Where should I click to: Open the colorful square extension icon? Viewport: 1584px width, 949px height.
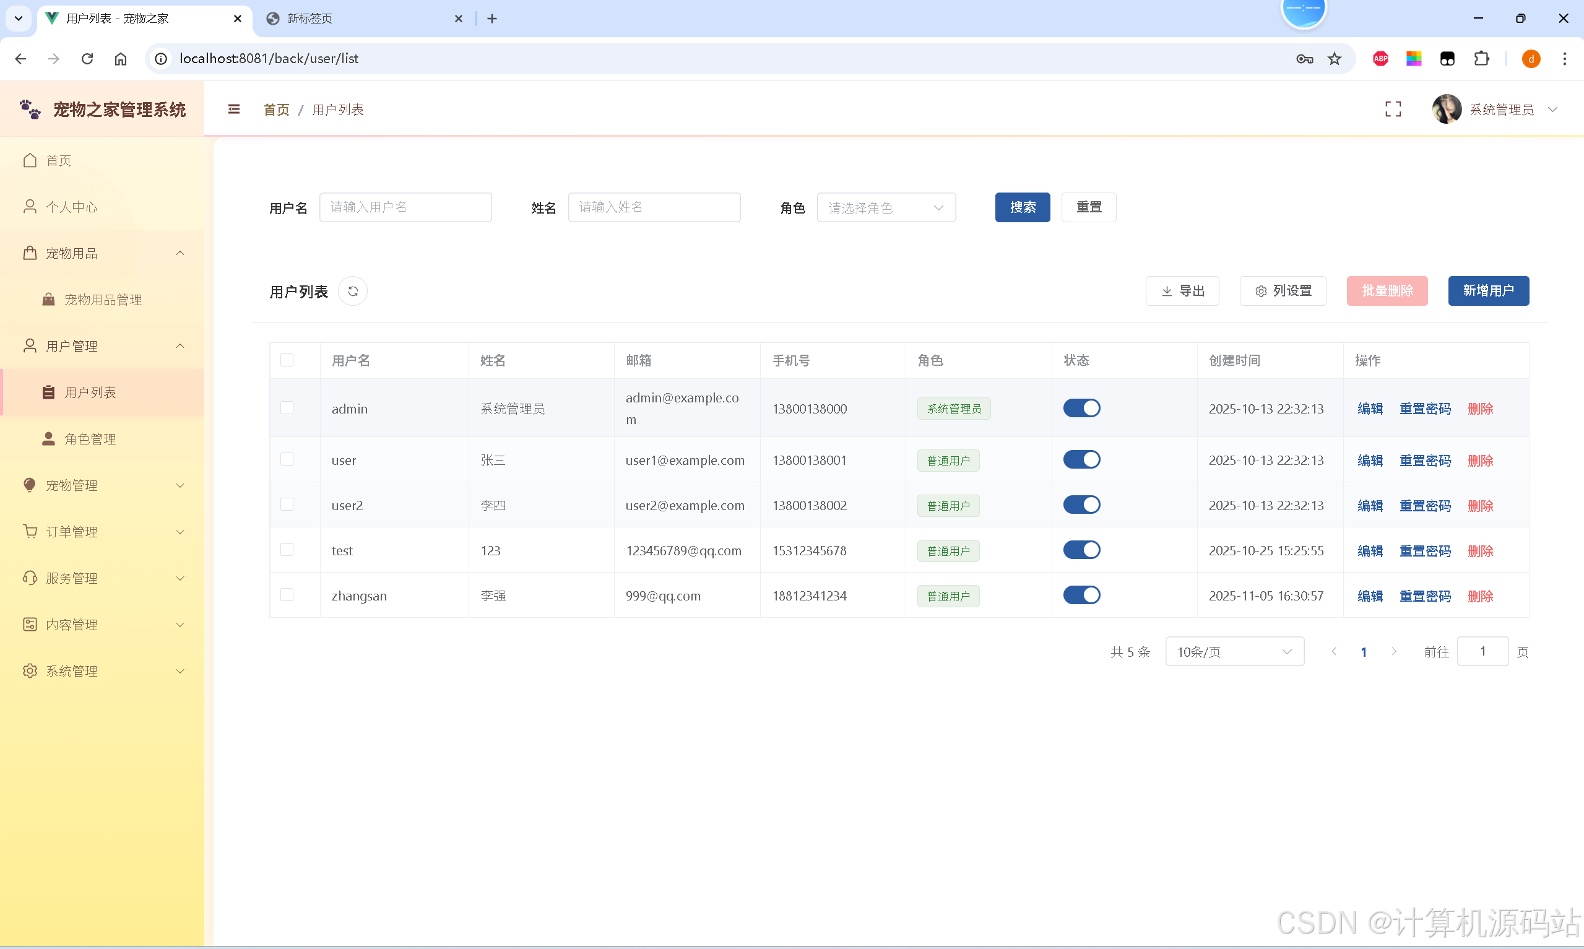coord(1413,59)
